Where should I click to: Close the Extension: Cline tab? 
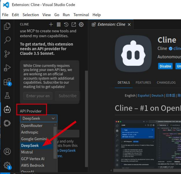(x=129, y=24)
